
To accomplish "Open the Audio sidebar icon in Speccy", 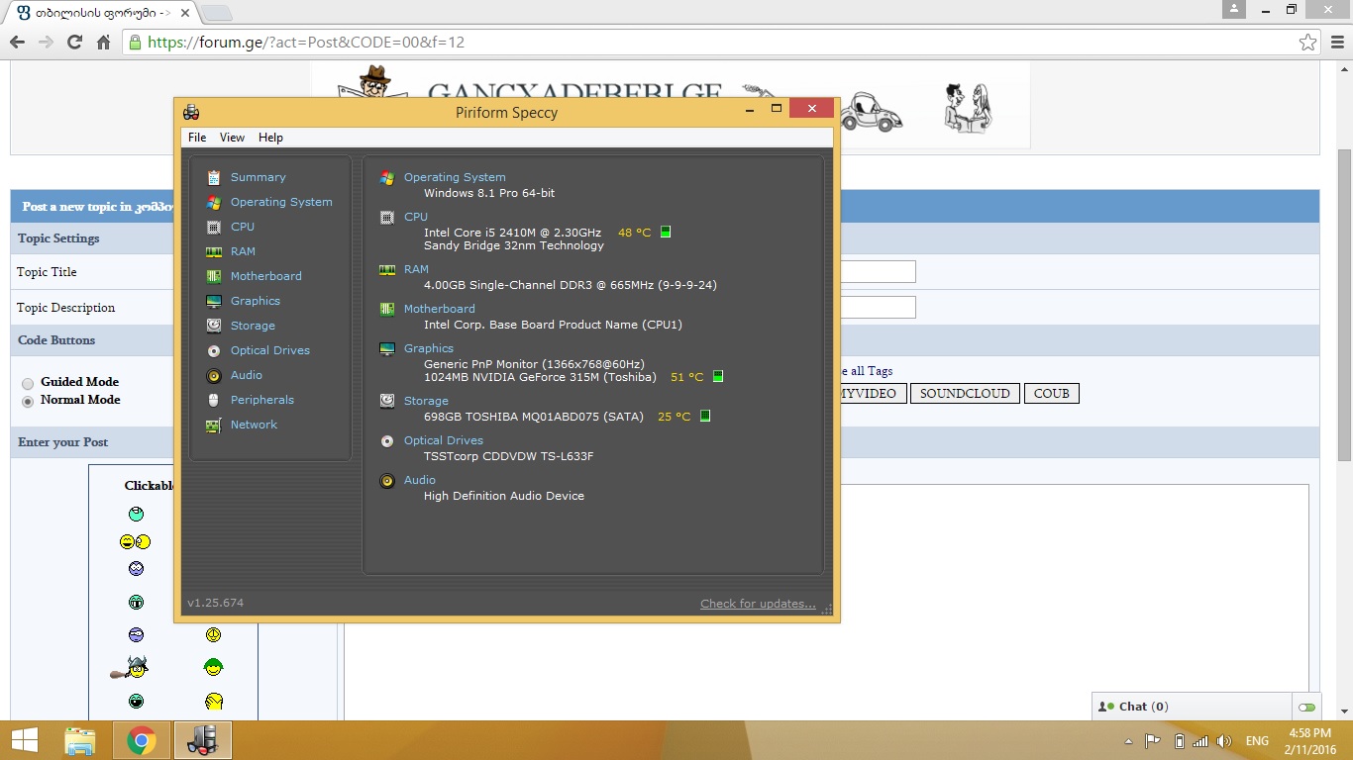I will click(x=213, y=375).
